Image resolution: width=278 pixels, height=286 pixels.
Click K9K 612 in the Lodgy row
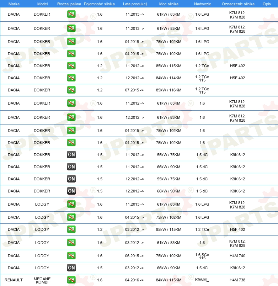[x=237, y=268]
